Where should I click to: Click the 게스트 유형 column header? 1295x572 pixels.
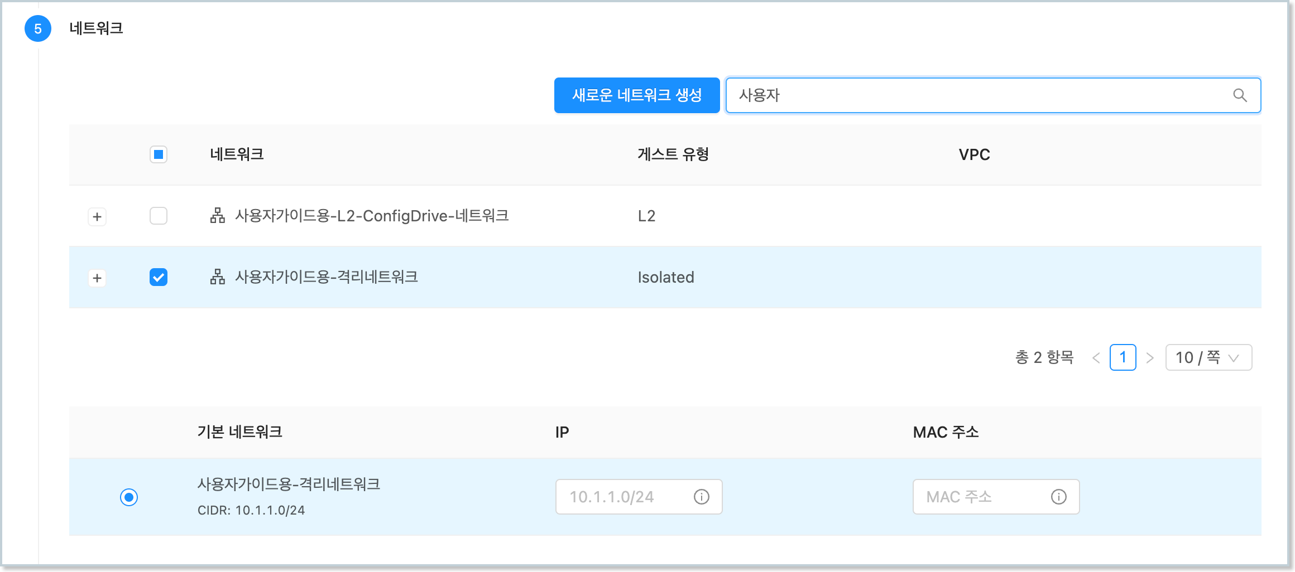[673, 154]
